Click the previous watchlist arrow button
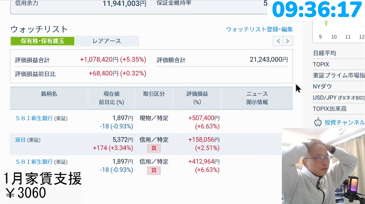Screen dimensions: 365x204 [278, 41]
